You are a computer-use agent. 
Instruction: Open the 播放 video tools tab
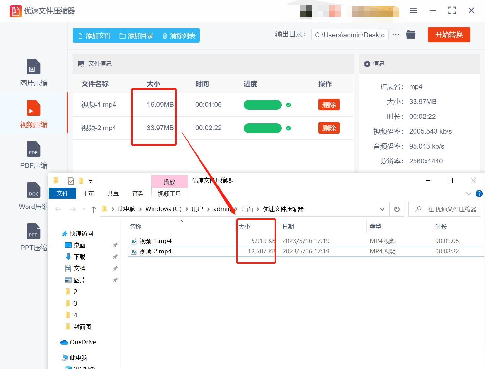[169, 181]
